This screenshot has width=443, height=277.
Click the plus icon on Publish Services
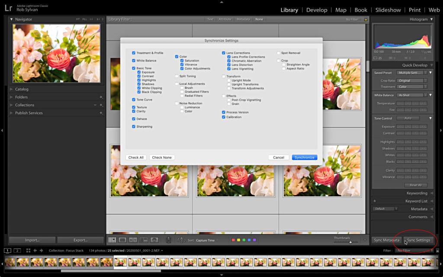pos(101,113)
